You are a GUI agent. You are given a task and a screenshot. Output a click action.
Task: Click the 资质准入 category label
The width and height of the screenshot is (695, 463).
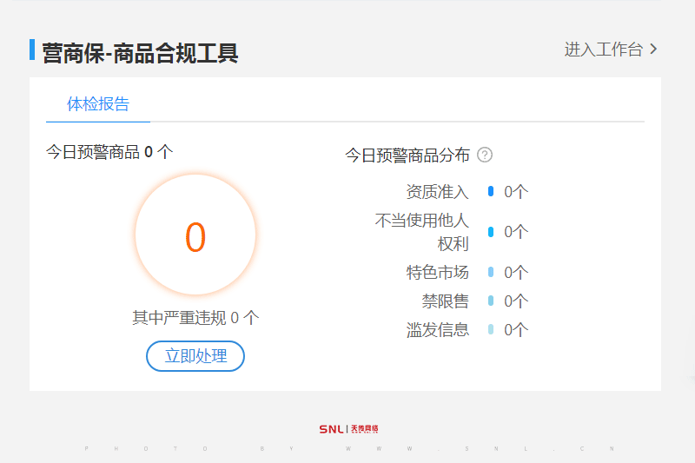[437, 191]
